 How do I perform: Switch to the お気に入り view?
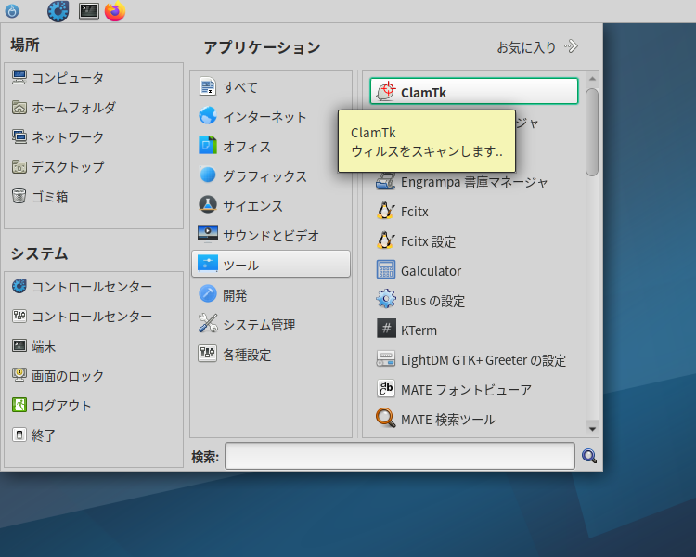[537, 46]
